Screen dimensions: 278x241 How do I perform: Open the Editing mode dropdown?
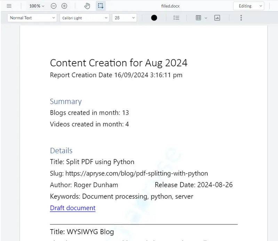click(249, 6)
